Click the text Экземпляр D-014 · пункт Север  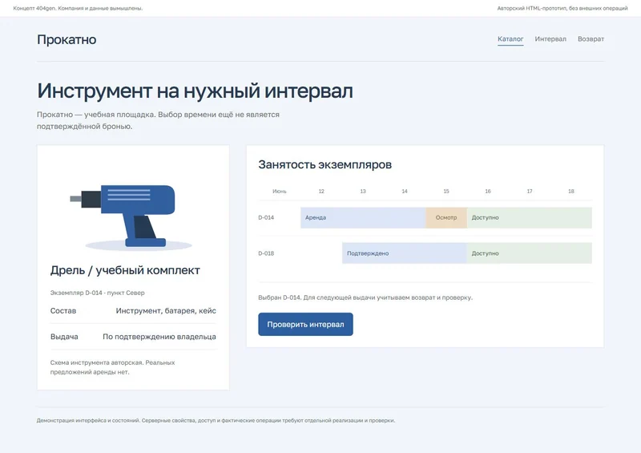pos(97,293)
